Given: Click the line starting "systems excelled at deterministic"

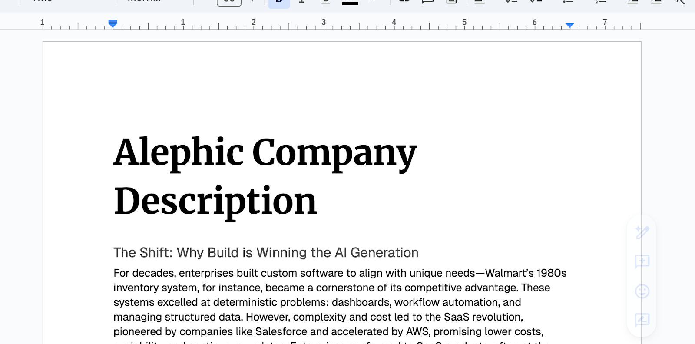Looking at the screenshot, I should tap(317, 302).
